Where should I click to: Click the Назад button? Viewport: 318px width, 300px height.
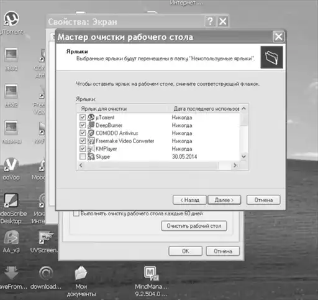click(x=189, y=200)
